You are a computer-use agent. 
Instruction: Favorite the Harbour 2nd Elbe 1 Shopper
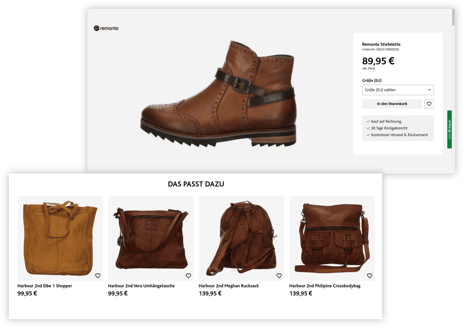click(x=98, y=276)
